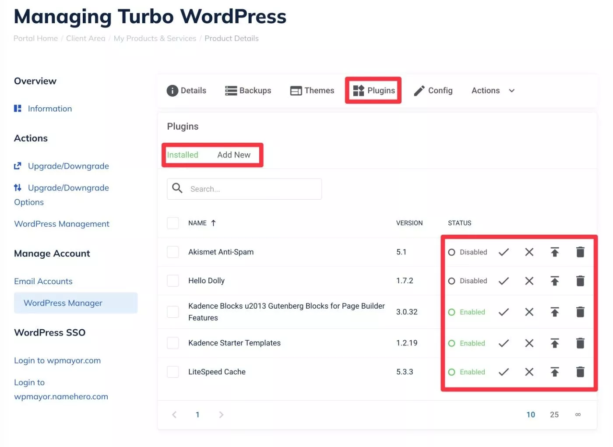Click the STATUS column header
The image size is (613, 447).
[x=460, y=223]
